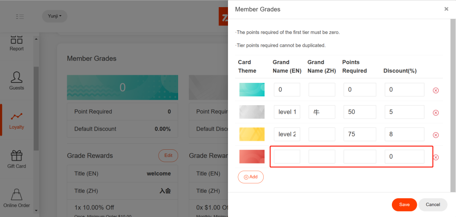Toggle the sidebar menu collapse icon
This screenshot has width=456, height=217.
[x=20, y=16]
